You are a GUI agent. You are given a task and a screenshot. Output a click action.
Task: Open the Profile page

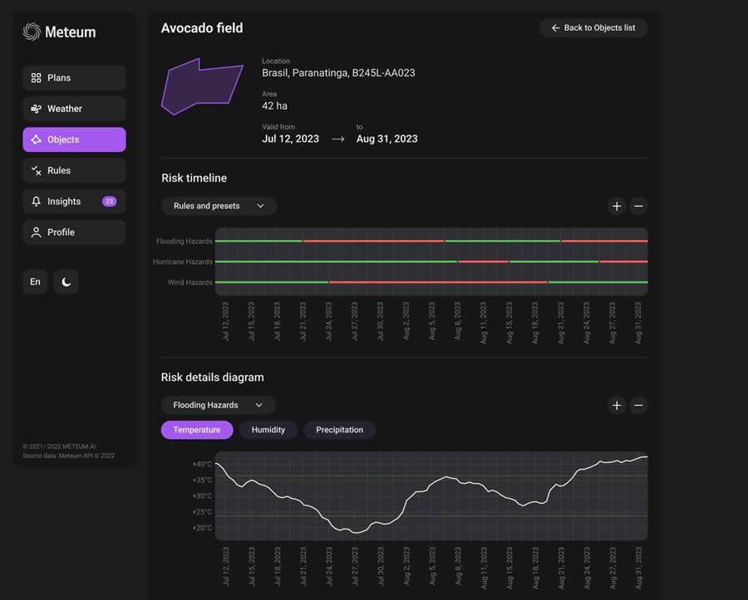74,232
